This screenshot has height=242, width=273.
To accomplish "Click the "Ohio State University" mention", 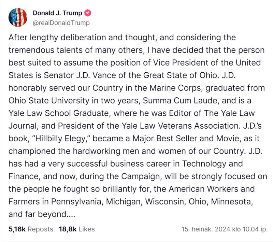I will (x=49, y=101).
